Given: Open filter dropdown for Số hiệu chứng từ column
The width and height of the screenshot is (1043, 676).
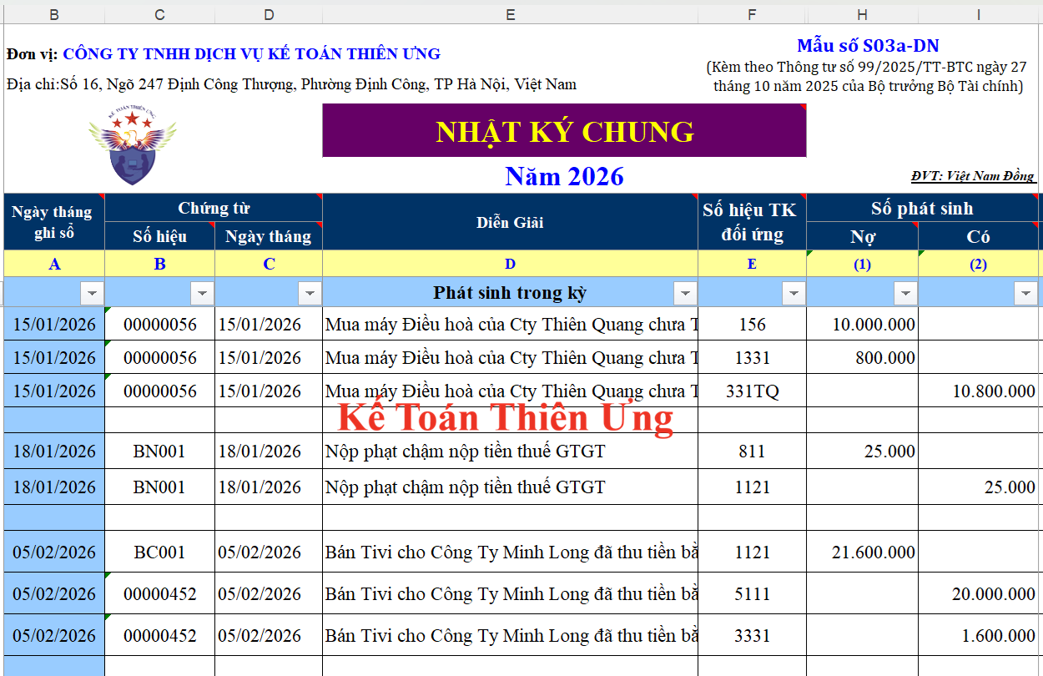Looking at the screenshot, I should (x=202, y=293).
